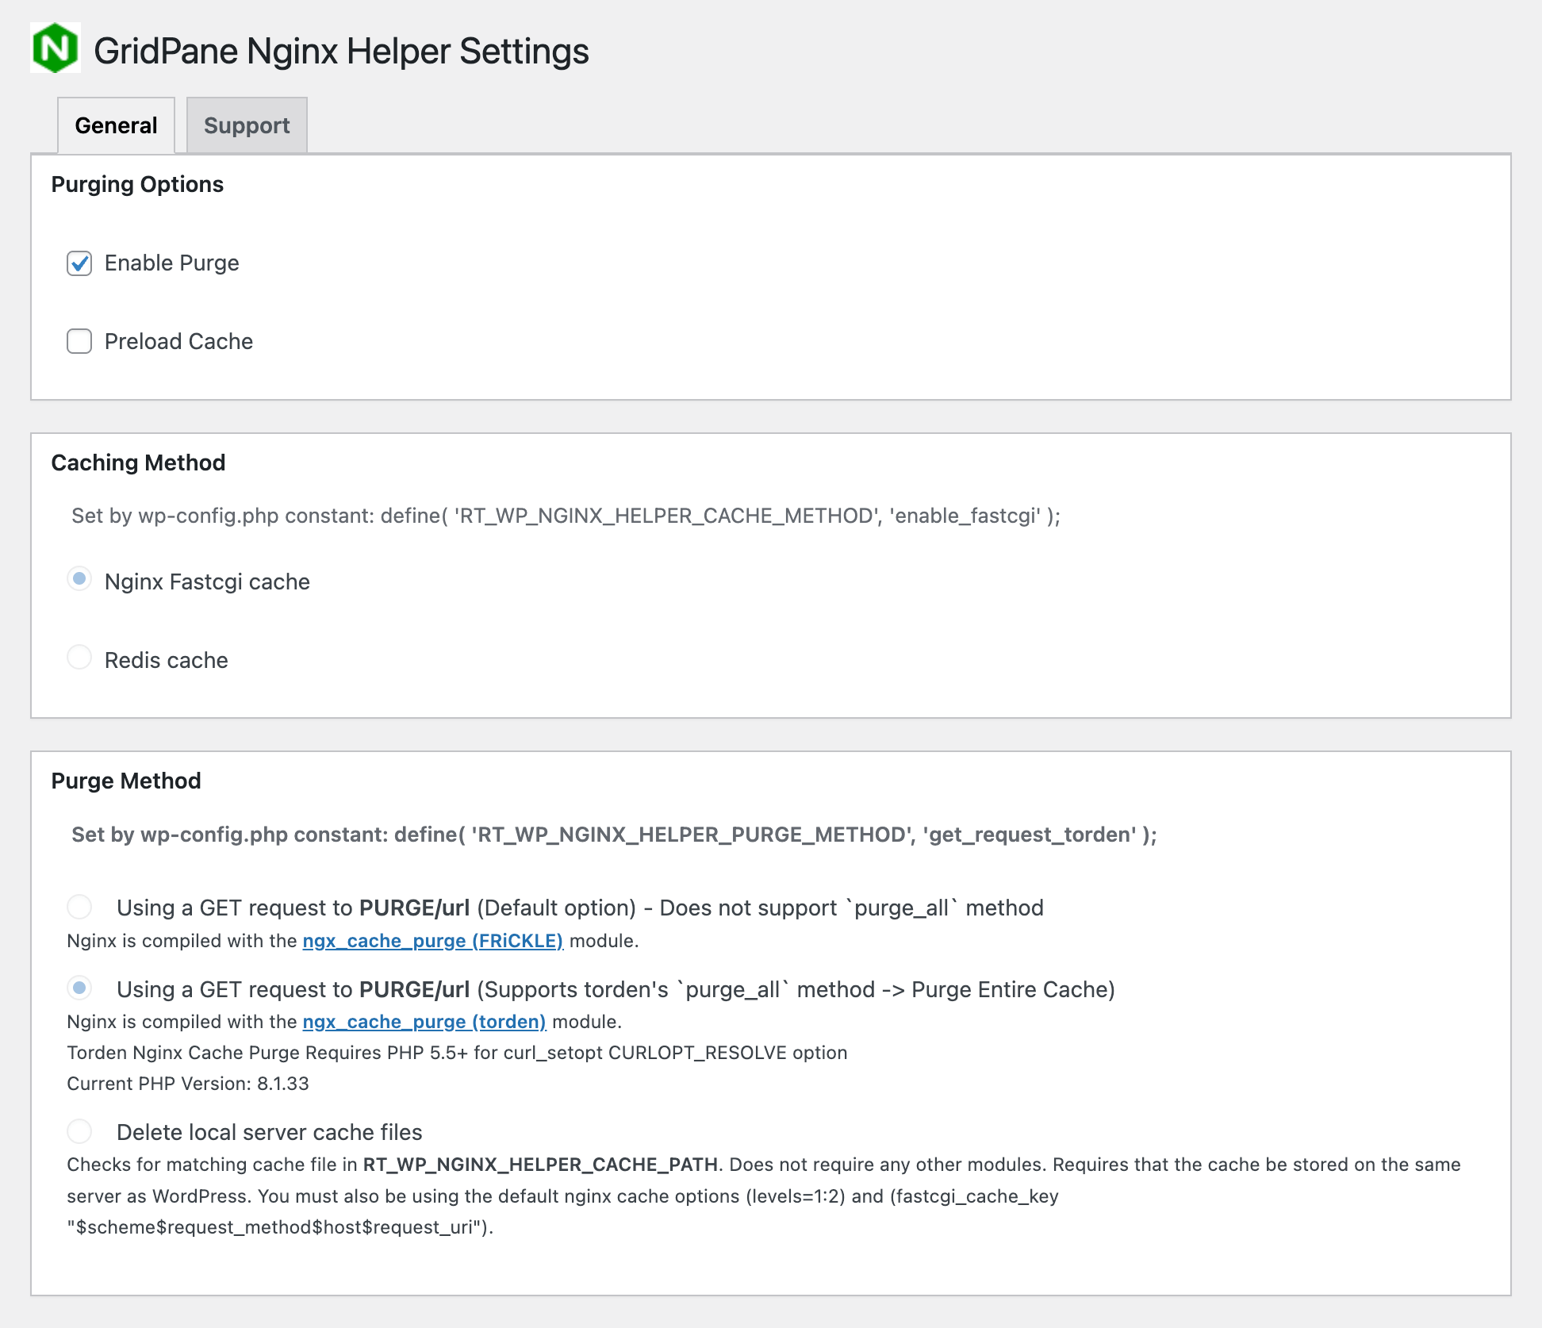The height and width of the screenshot is (1328, 1542).
Task: Switch to the Support tab
Action: pyautogui.click(x=247, y=125)
